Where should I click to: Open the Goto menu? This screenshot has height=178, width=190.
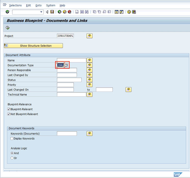(x=39, y=5)
